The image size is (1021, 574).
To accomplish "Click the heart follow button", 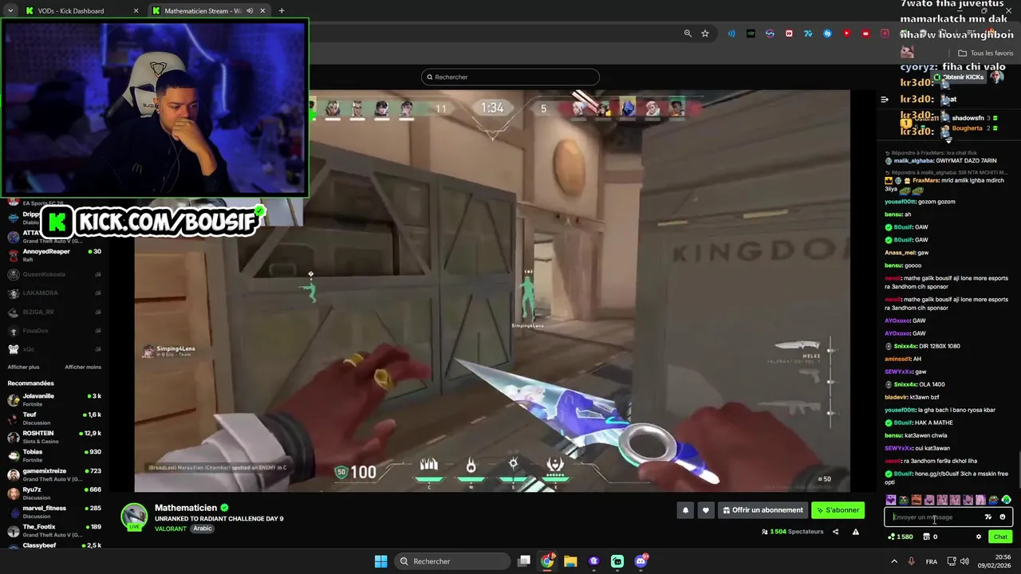I will (705, 510).
